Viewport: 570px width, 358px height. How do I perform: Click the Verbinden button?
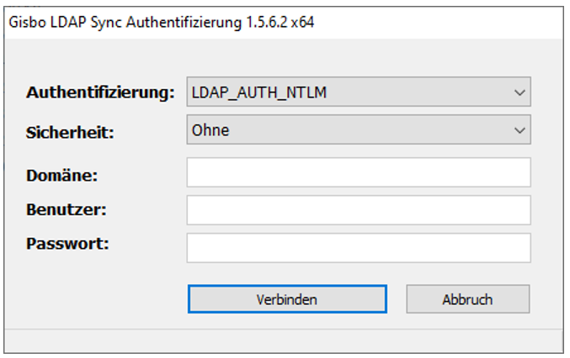click(x=287, y=299)
